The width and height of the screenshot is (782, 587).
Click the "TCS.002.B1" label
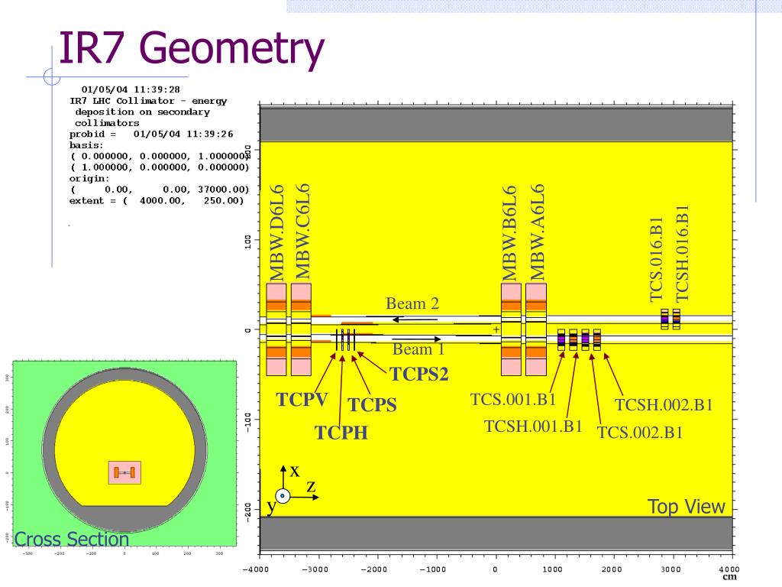point(640,433)
